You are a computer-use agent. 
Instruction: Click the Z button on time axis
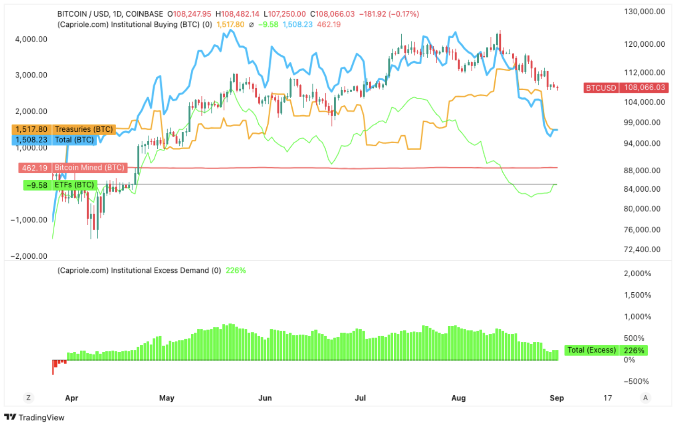28,398
